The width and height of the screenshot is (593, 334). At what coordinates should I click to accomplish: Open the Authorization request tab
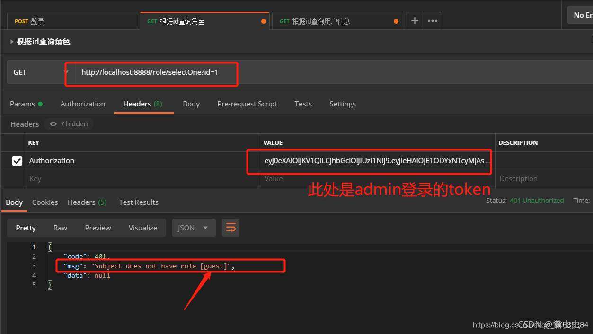83,104
